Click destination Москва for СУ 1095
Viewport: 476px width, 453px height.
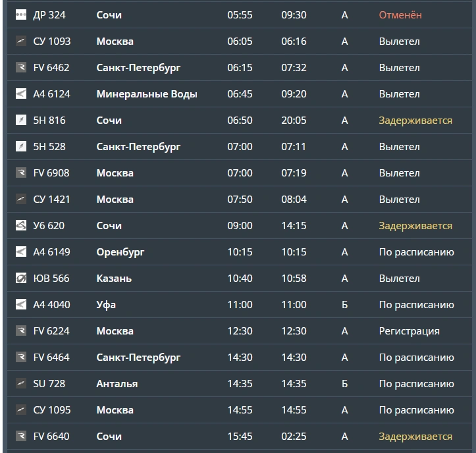115,410
